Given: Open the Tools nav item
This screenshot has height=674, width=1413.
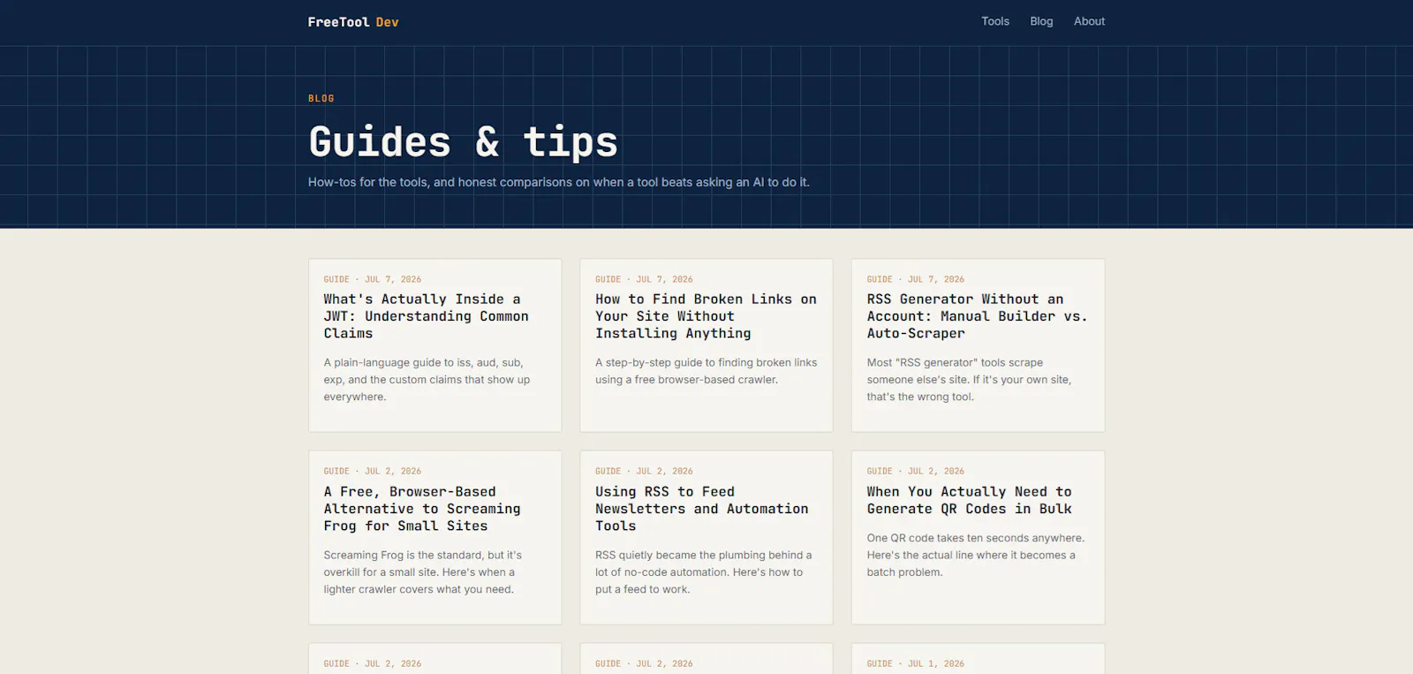Looking at the screenshot, I should click(995, 21).
